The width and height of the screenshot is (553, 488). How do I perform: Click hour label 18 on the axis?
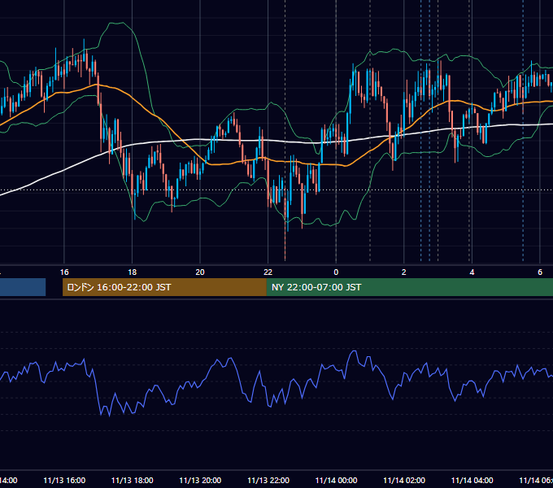pos(133,272)
